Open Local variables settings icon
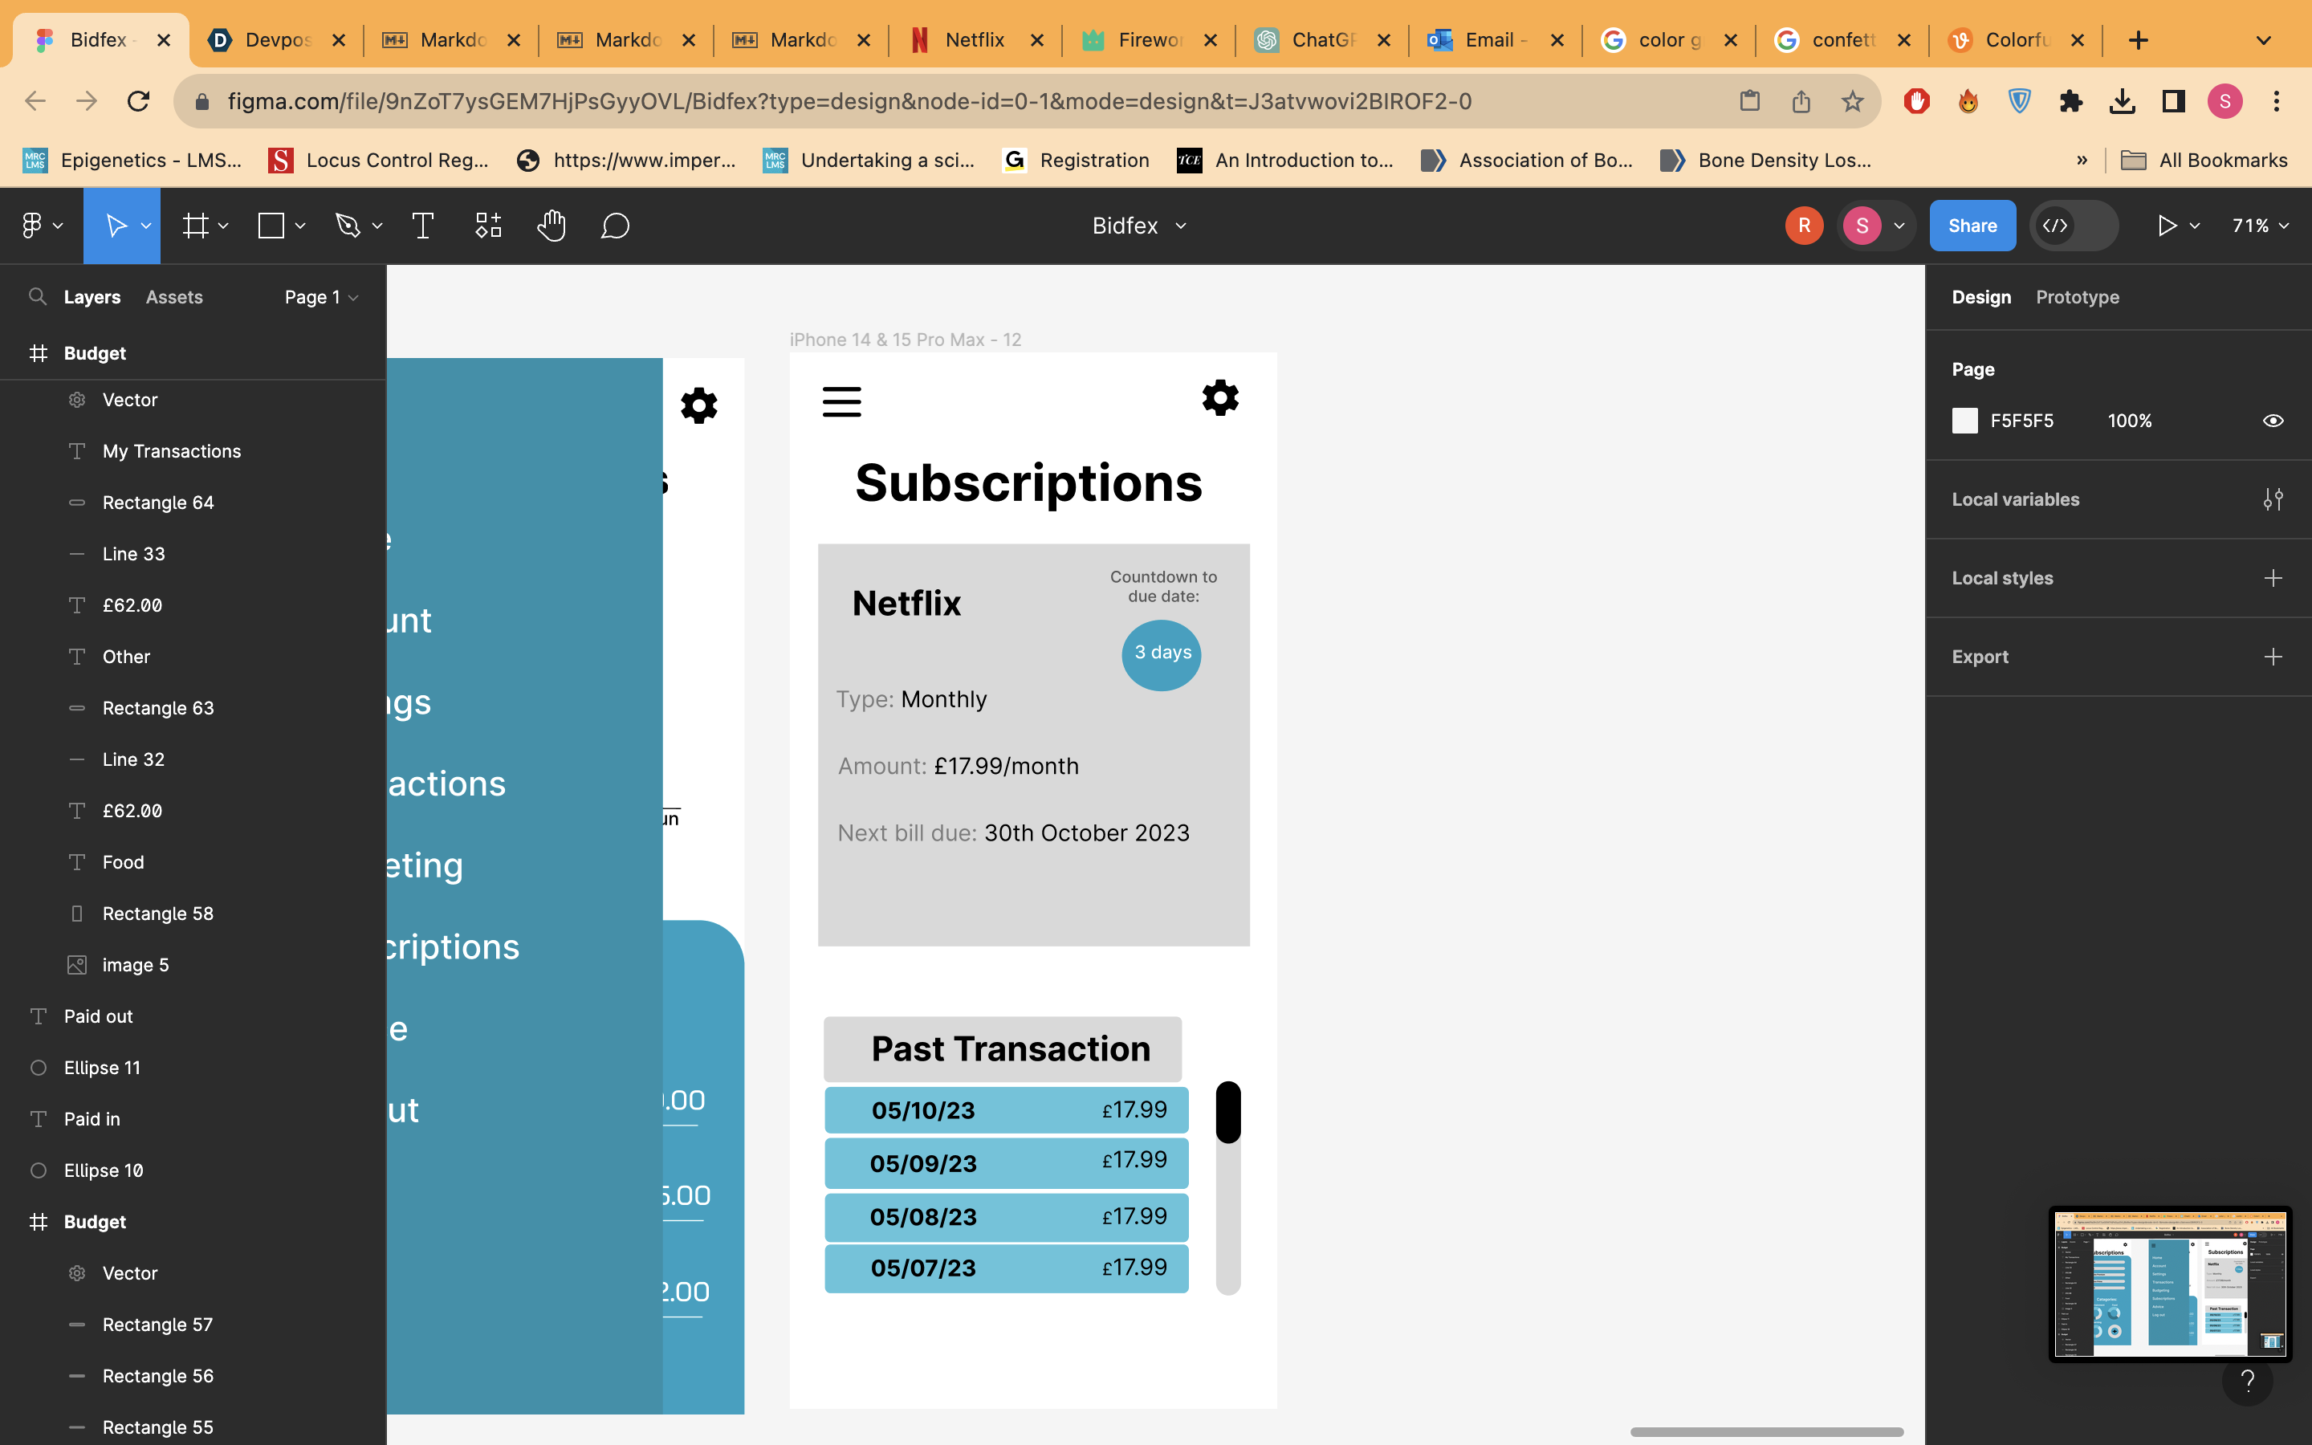Screen dimensions: 2312x1445 (x=2273, y=499)
